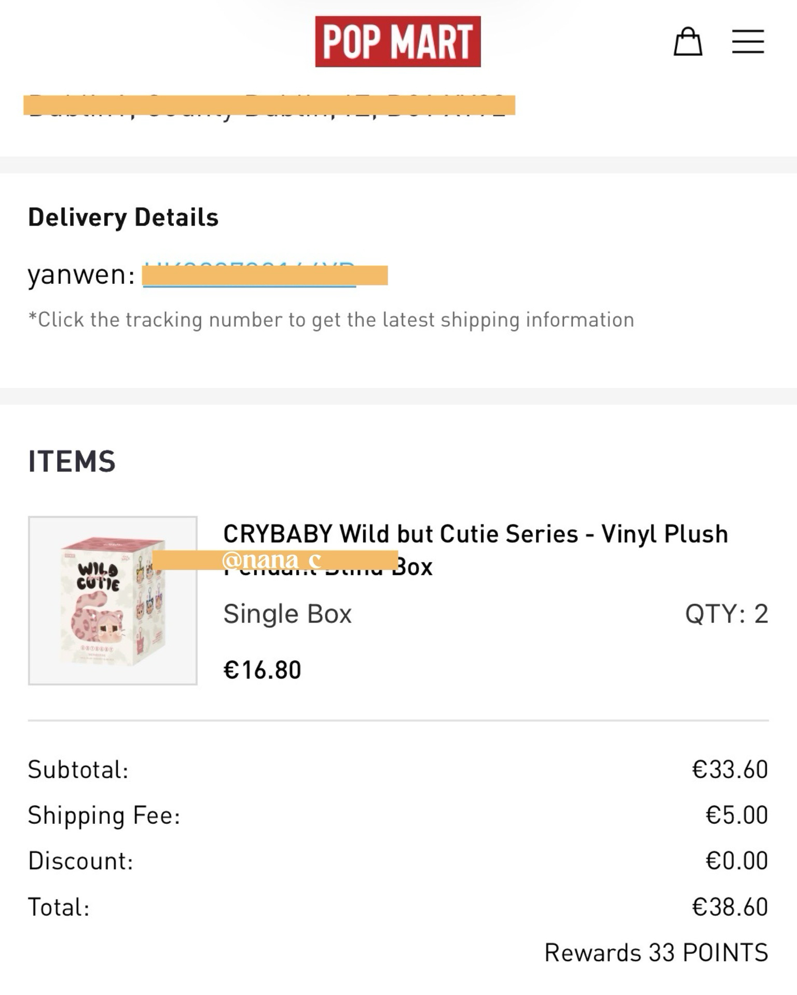This screenshot has width=797, height=995.
Task: Click the redacted shipping address line
Action: tap(269, 105)
